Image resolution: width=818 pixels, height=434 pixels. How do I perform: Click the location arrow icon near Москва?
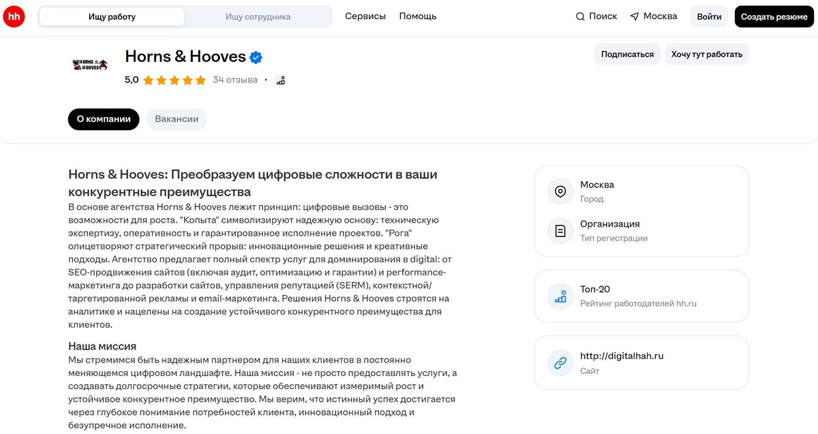(635, 16)
